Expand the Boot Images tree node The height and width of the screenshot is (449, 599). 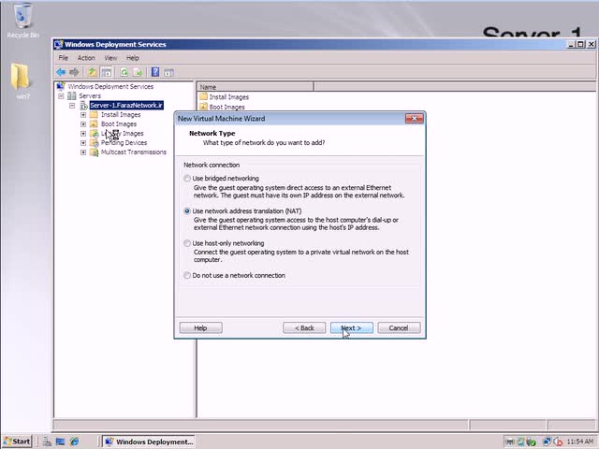point(83,124)
